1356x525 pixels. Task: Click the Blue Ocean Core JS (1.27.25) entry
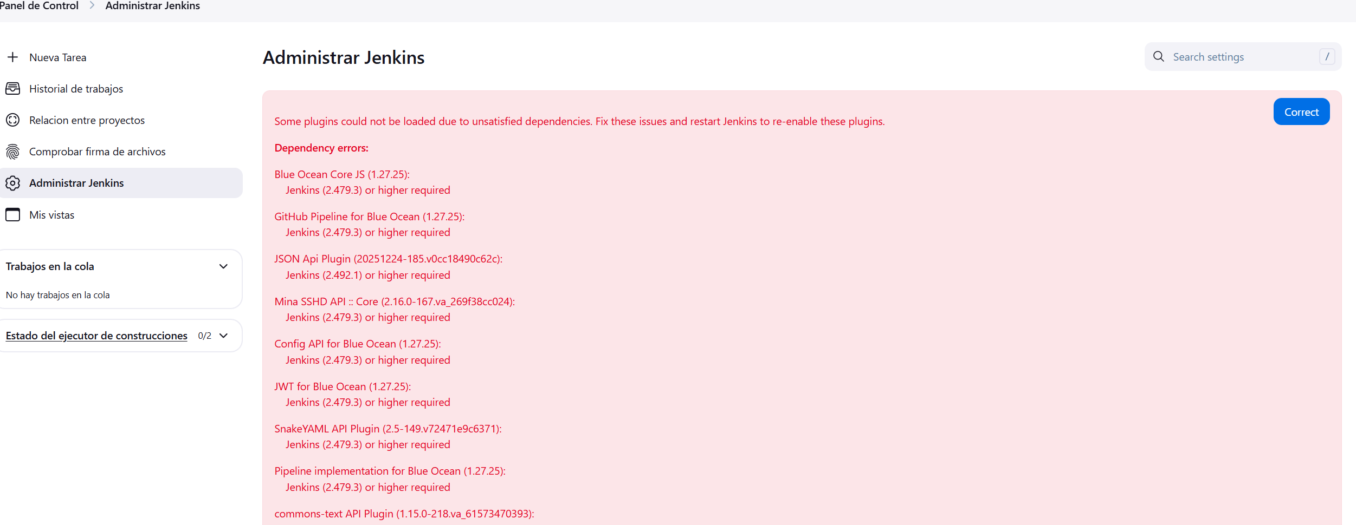coord(342,174)
